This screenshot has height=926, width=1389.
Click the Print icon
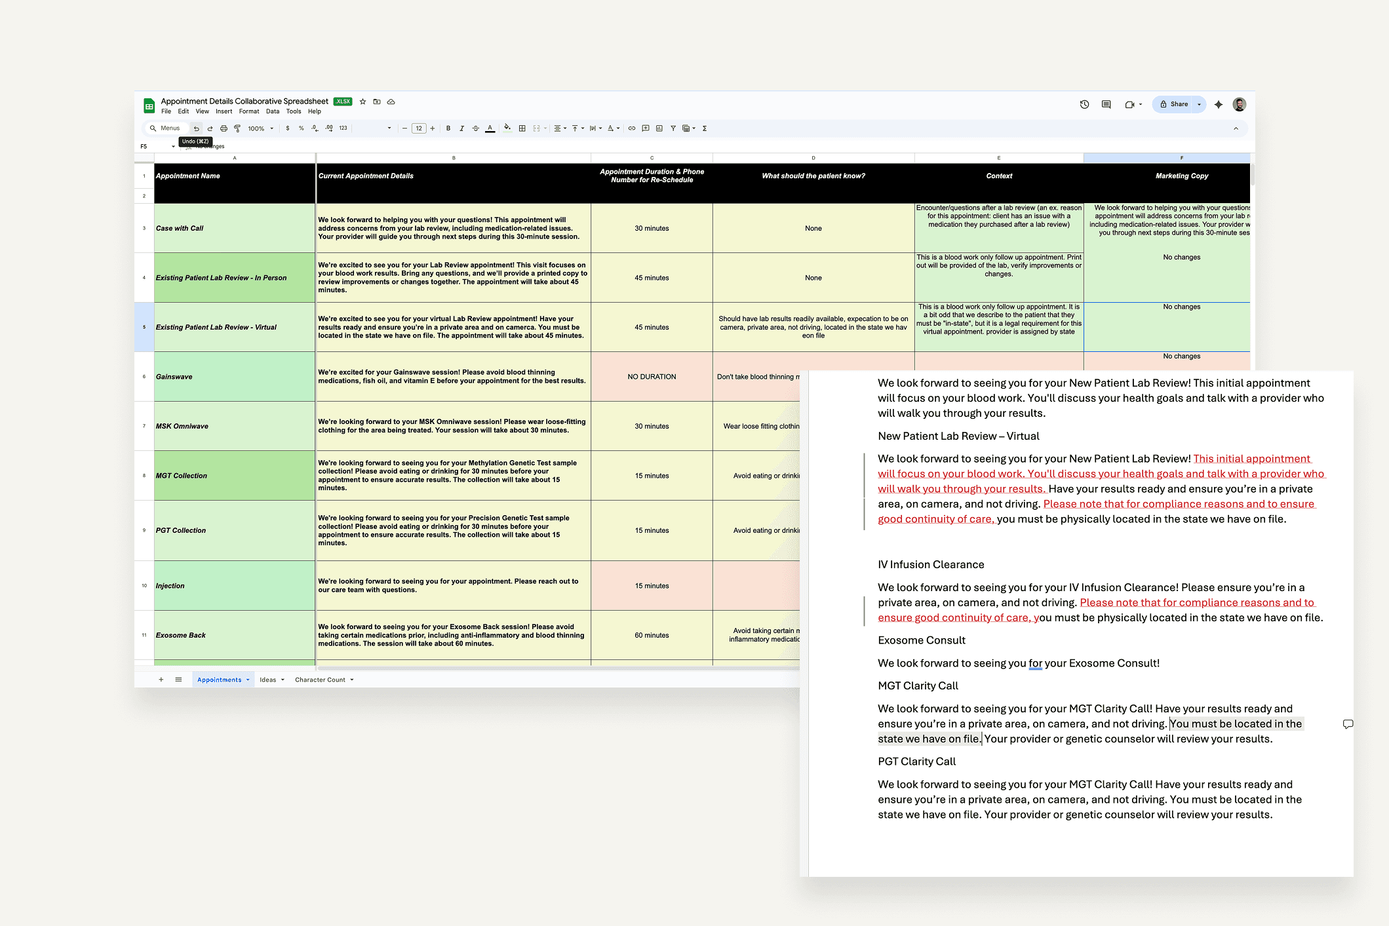coord(224,128)
